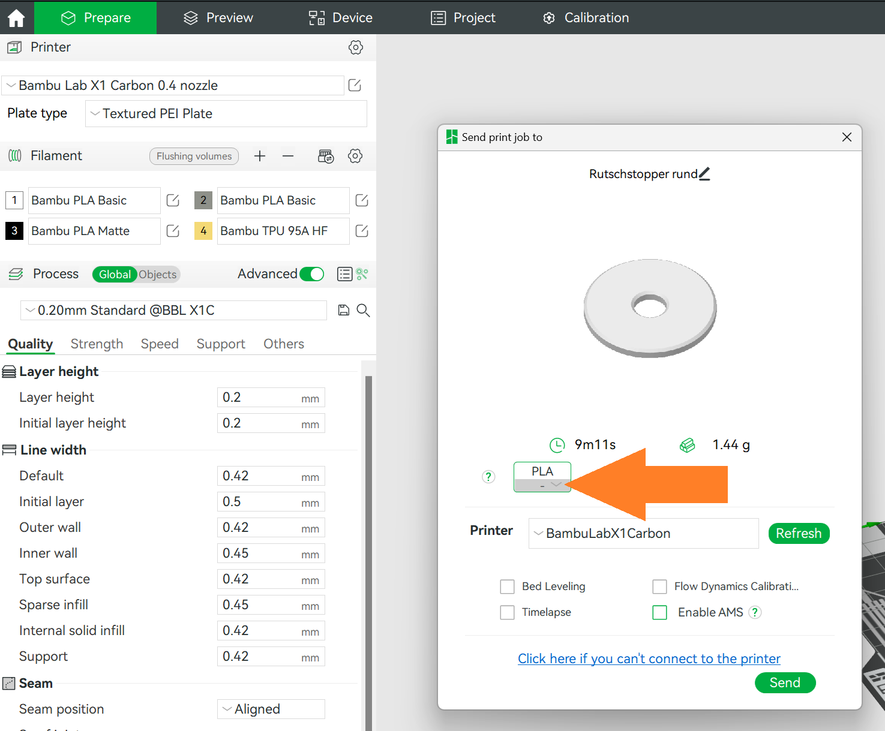Click the Outer wall line width field
The height and width of the screenshot is (731, 885).
click(271, 527)
